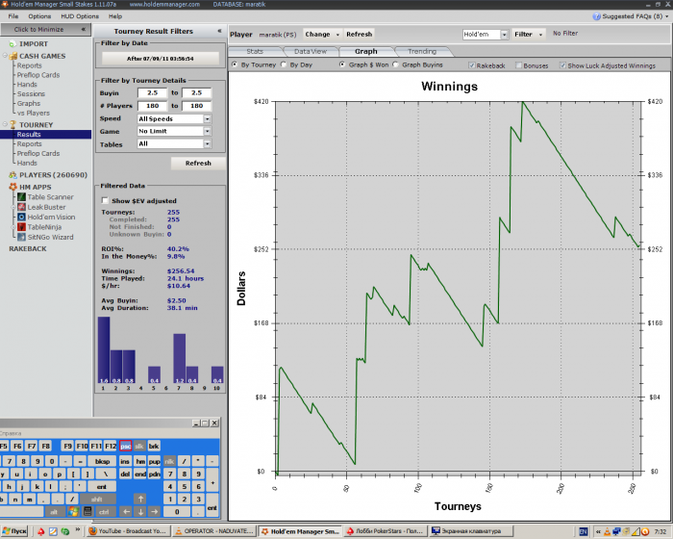673x539 pixels.
Task: Open the Speed filter dropdown
Action: tap(208, 118)
